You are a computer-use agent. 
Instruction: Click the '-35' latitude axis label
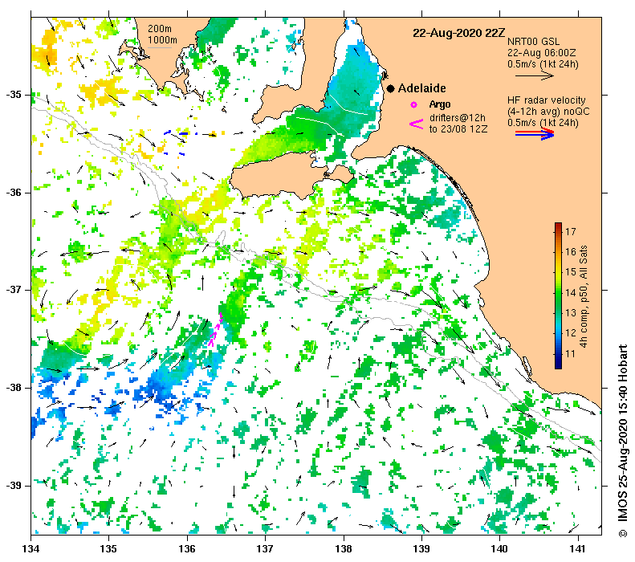coord(14,95)
